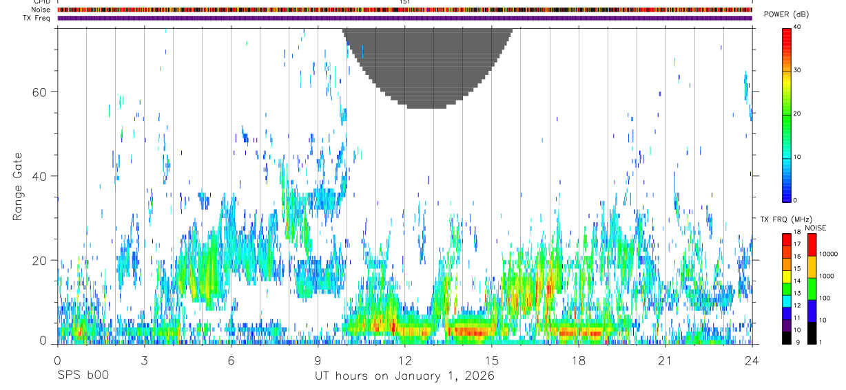
Task: Click the 40 tick label on Range Gate axis
Action: 39,176
